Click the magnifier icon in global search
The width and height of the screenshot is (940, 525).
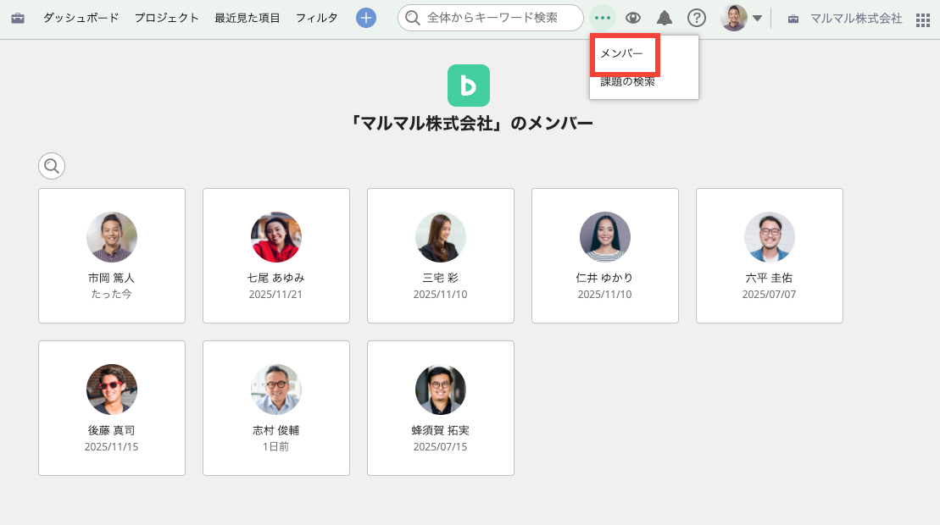[x=413, y=18]
